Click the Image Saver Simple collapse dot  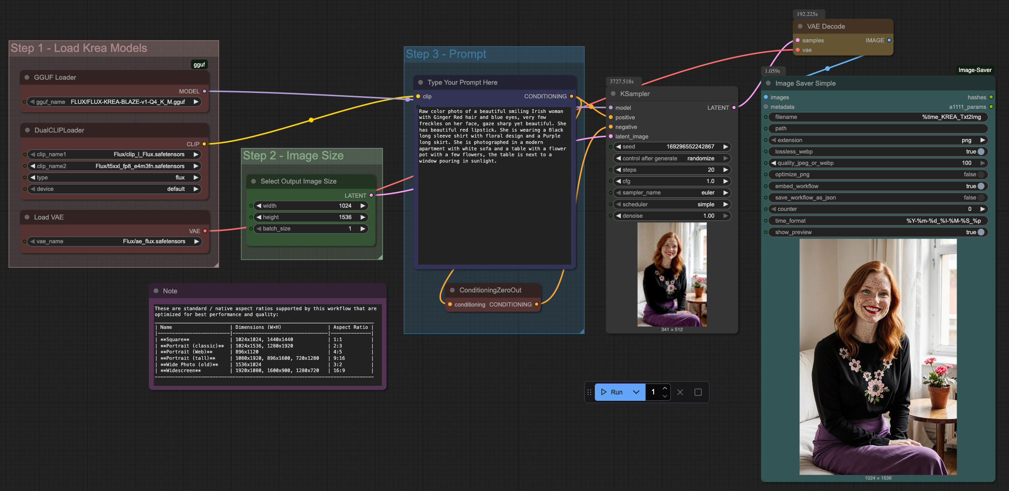pos(768,83)
